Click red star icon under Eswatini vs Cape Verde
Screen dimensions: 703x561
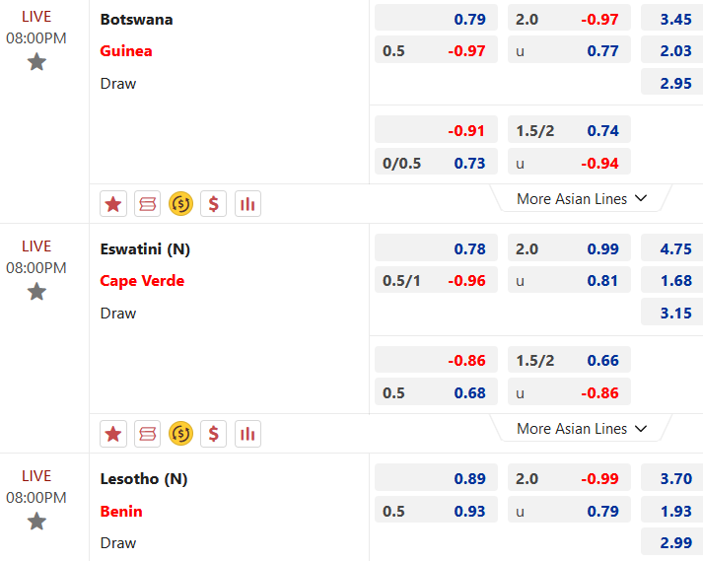point(113,433)
